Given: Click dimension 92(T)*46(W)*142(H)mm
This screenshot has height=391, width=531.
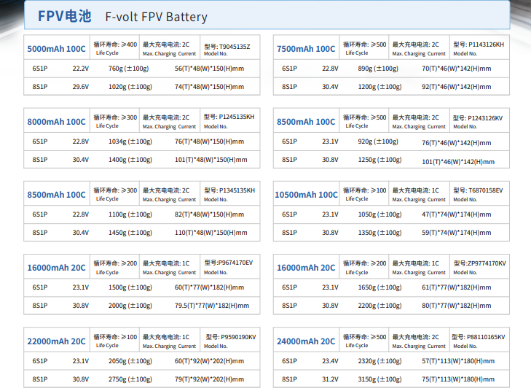Looking at the screenshot, I should tap(457, 87).
